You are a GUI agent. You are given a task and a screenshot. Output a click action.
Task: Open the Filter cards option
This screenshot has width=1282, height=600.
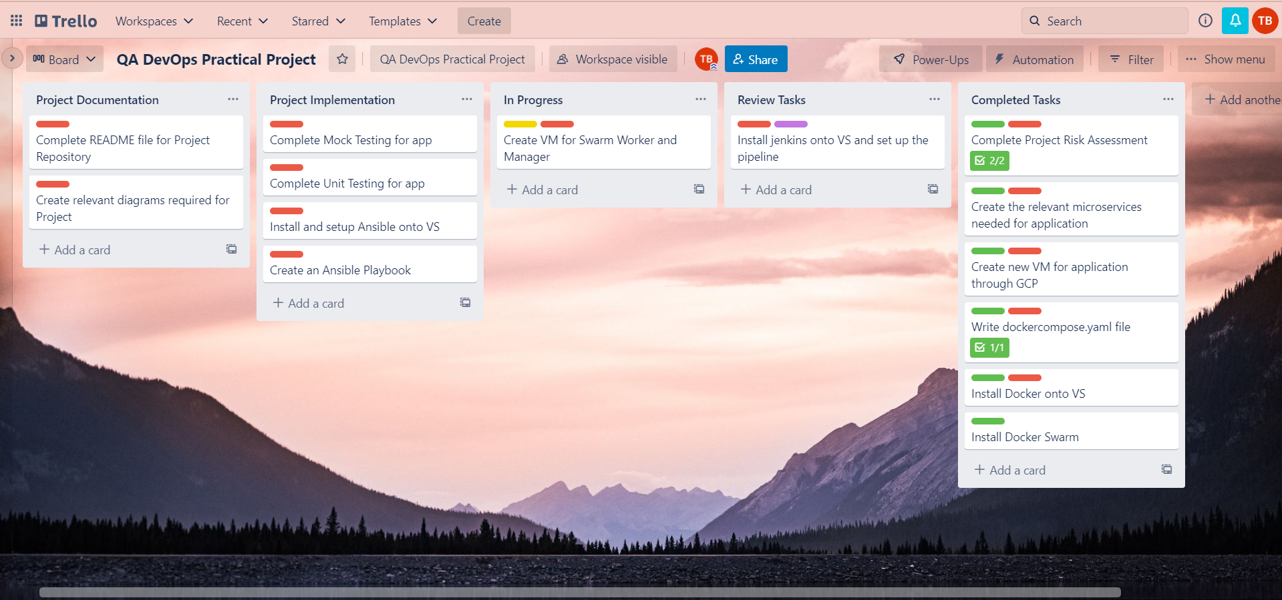pos(1131,59)
